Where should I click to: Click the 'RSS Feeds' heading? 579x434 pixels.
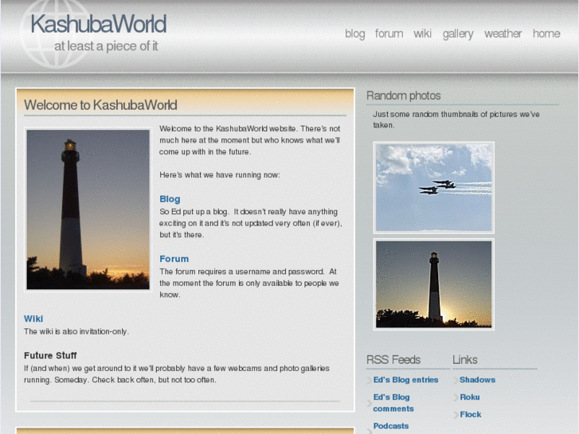[393, 360]
